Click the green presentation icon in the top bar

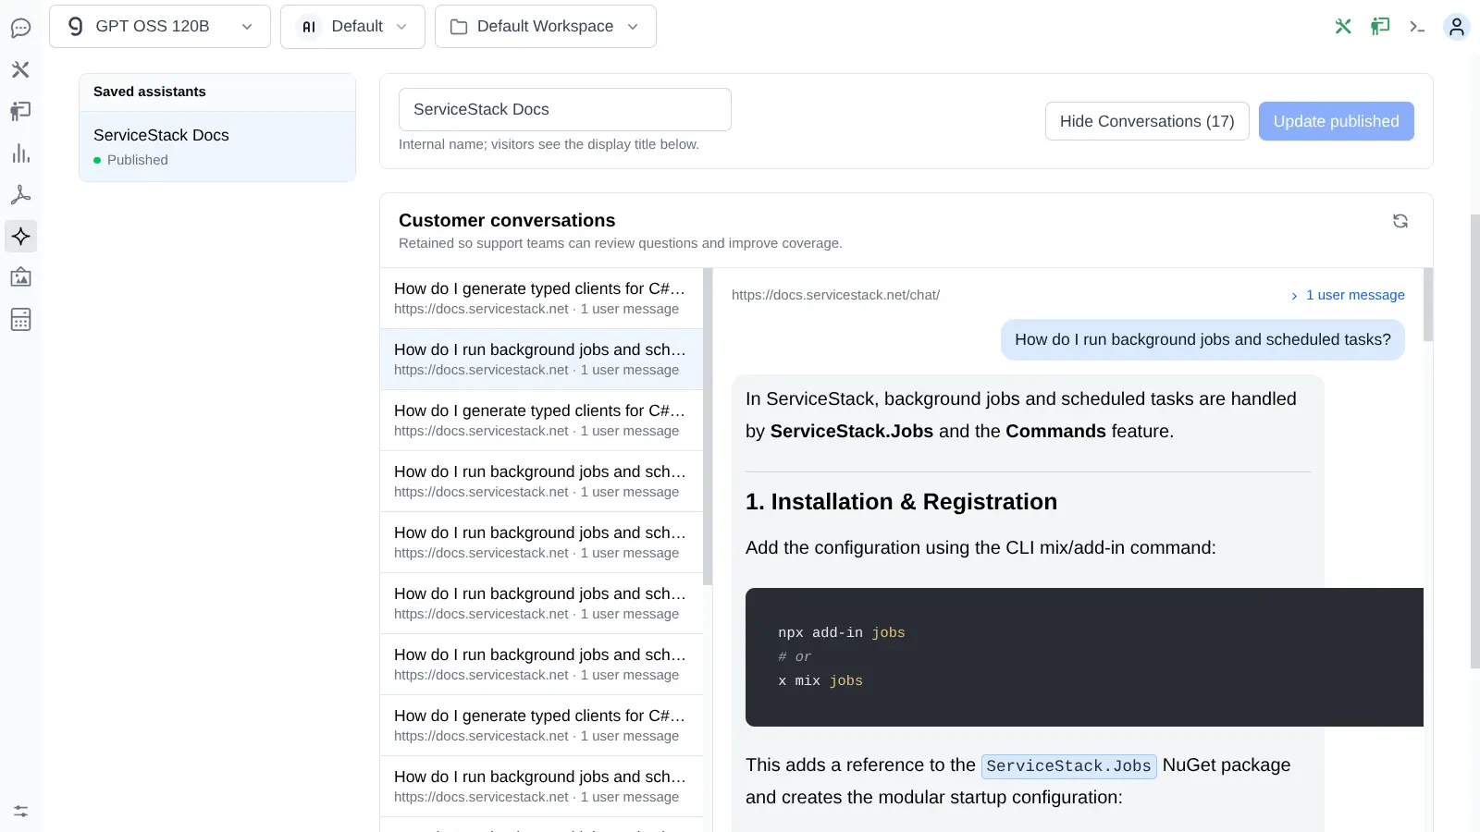pyautogui.click(x=1380, y=27)
